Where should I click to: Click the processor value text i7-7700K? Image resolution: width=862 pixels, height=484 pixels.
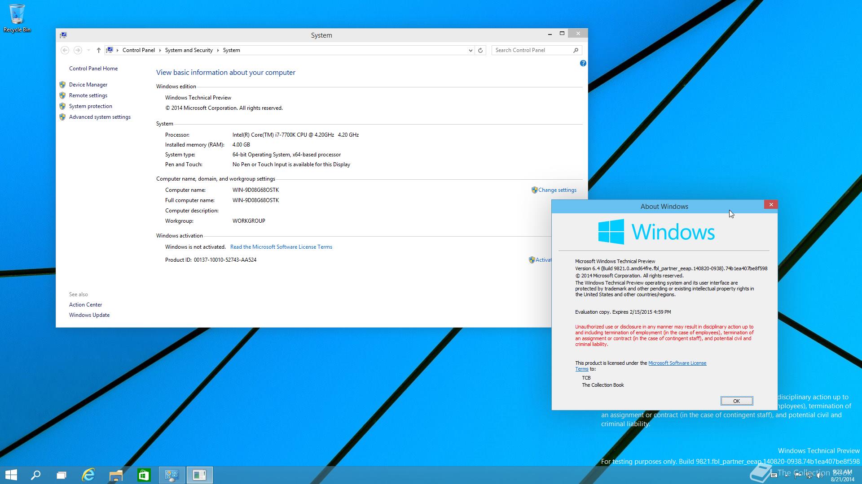tap(295, 135)
